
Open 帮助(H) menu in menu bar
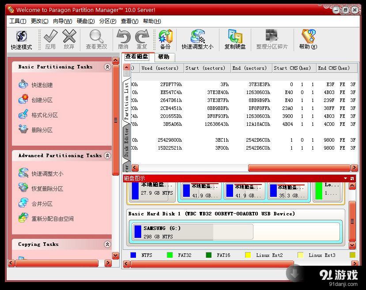[x=152, y=21]
